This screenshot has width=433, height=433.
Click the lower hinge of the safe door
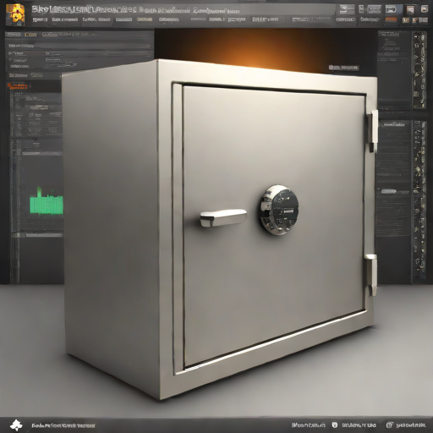tap(371, 275)
